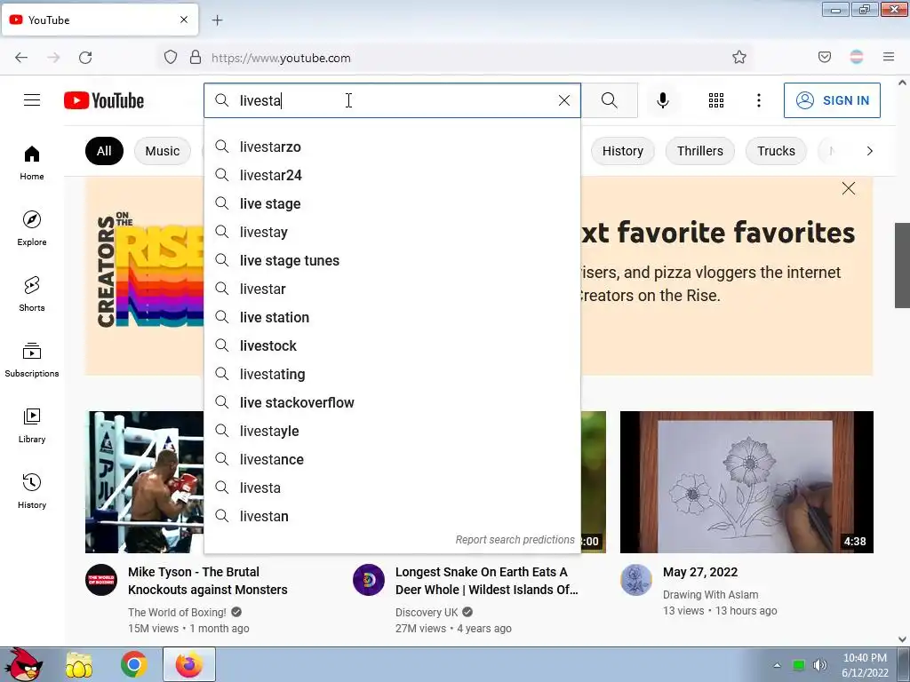Choose suggestion 'livestarzo'
Image resolution: width=910 pixels, height=682 pixels.
392,147
